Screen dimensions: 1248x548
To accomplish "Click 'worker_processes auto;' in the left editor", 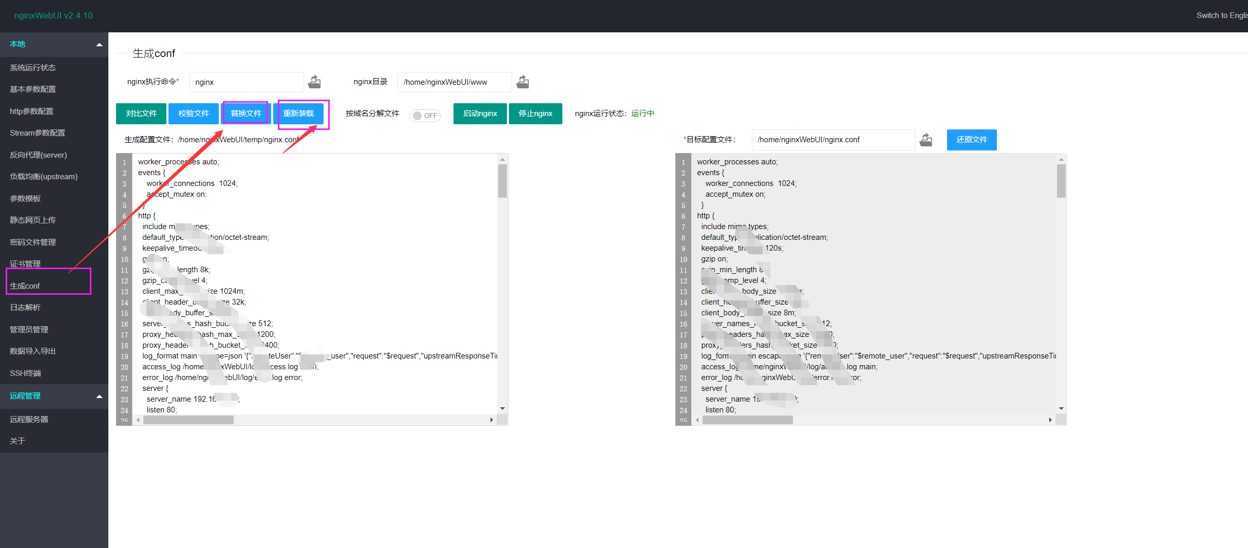I will pos(178,162).
